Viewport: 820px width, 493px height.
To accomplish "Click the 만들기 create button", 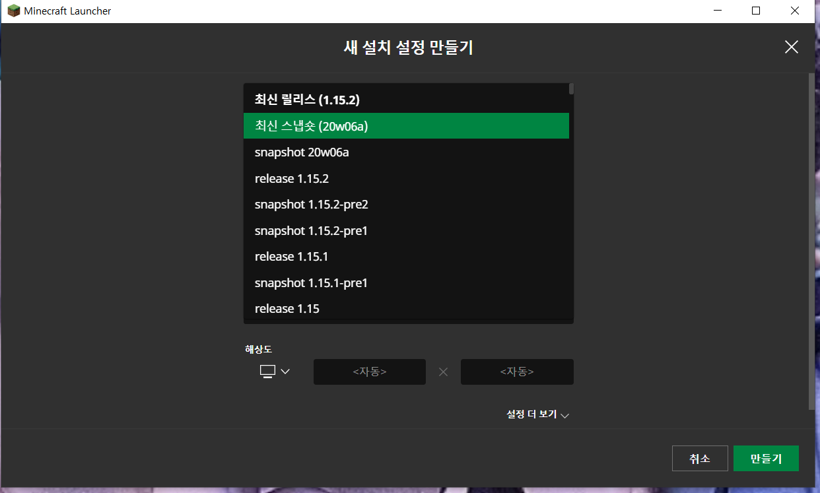I will (x=766, y=459).
